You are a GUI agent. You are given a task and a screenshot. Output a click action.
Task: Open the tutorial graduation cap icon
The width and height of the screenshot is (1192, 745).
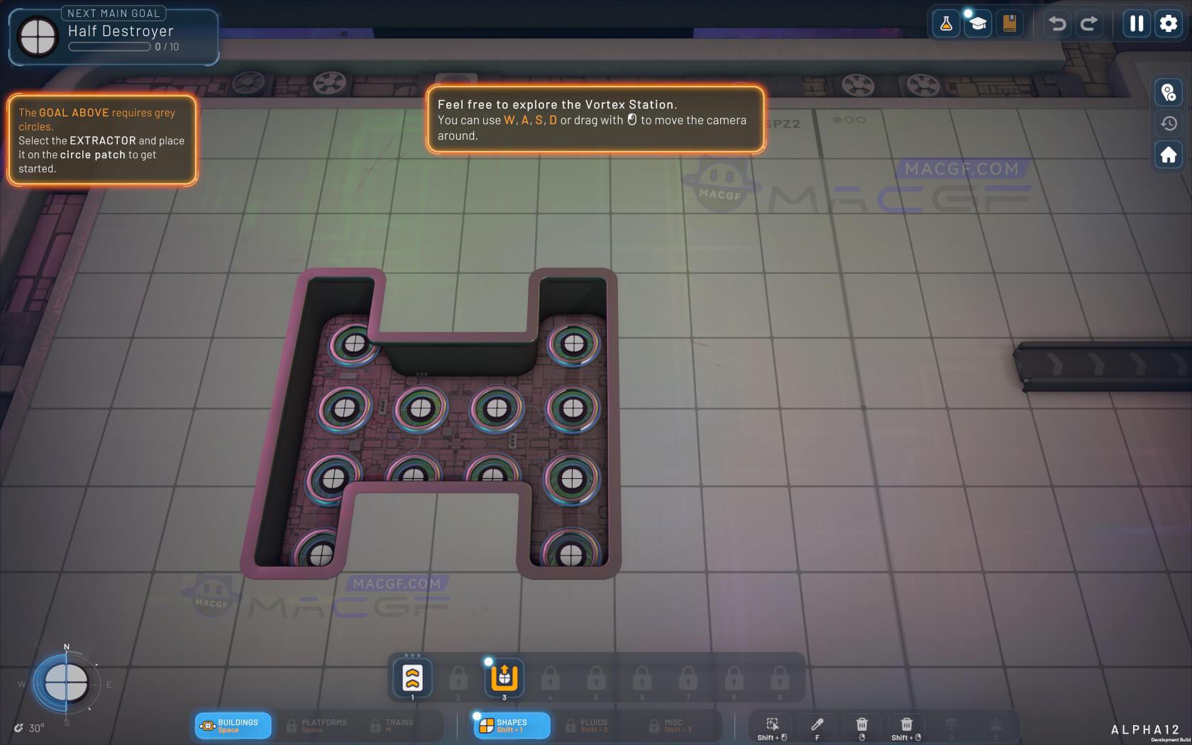(x=978, y=24)
